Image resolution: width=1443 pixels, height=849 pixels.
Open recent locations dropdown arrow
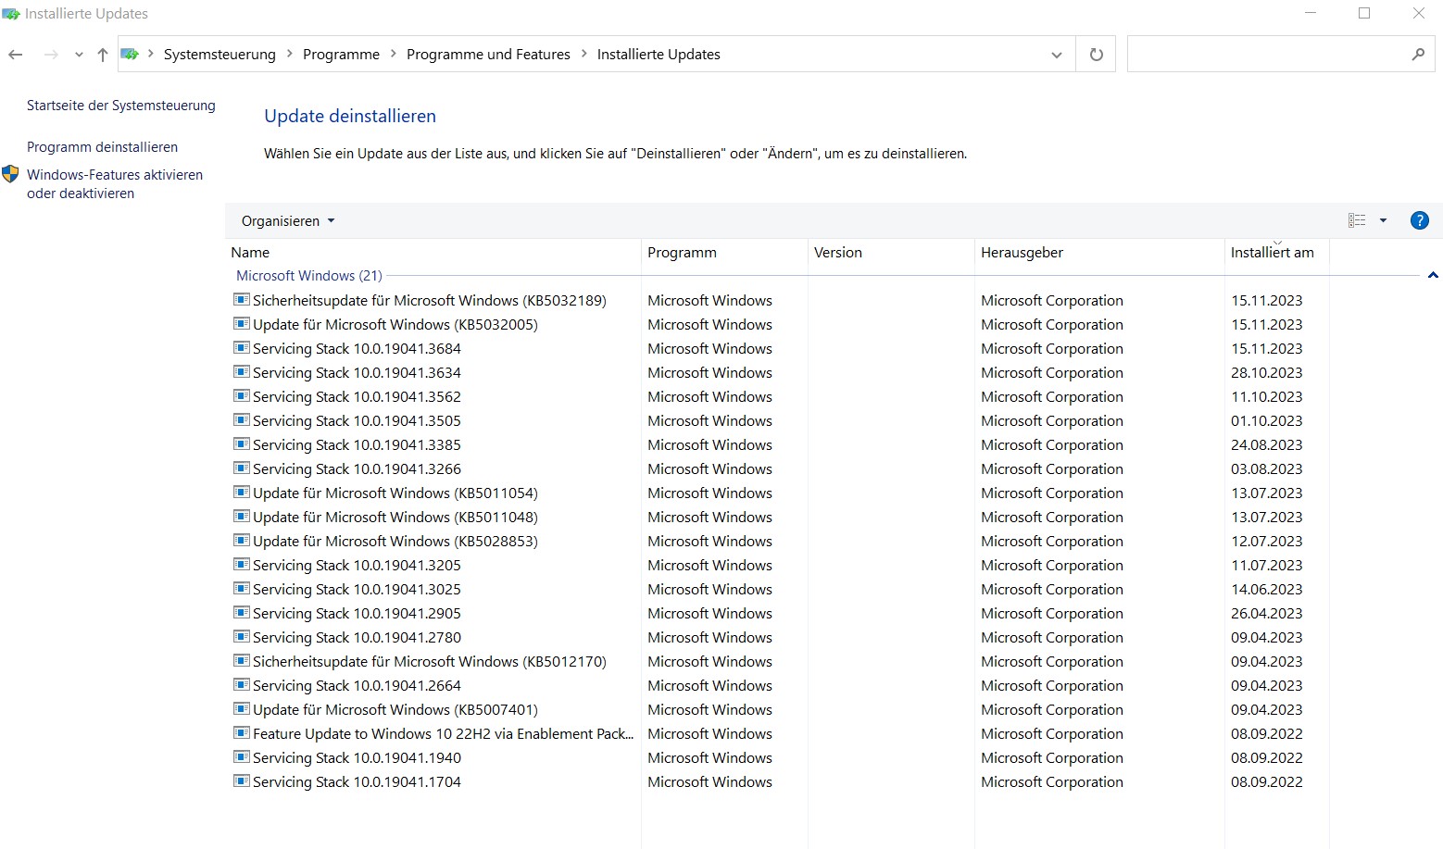79,55
